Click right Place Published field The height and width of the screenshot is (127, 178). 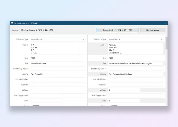click(136, 79)
